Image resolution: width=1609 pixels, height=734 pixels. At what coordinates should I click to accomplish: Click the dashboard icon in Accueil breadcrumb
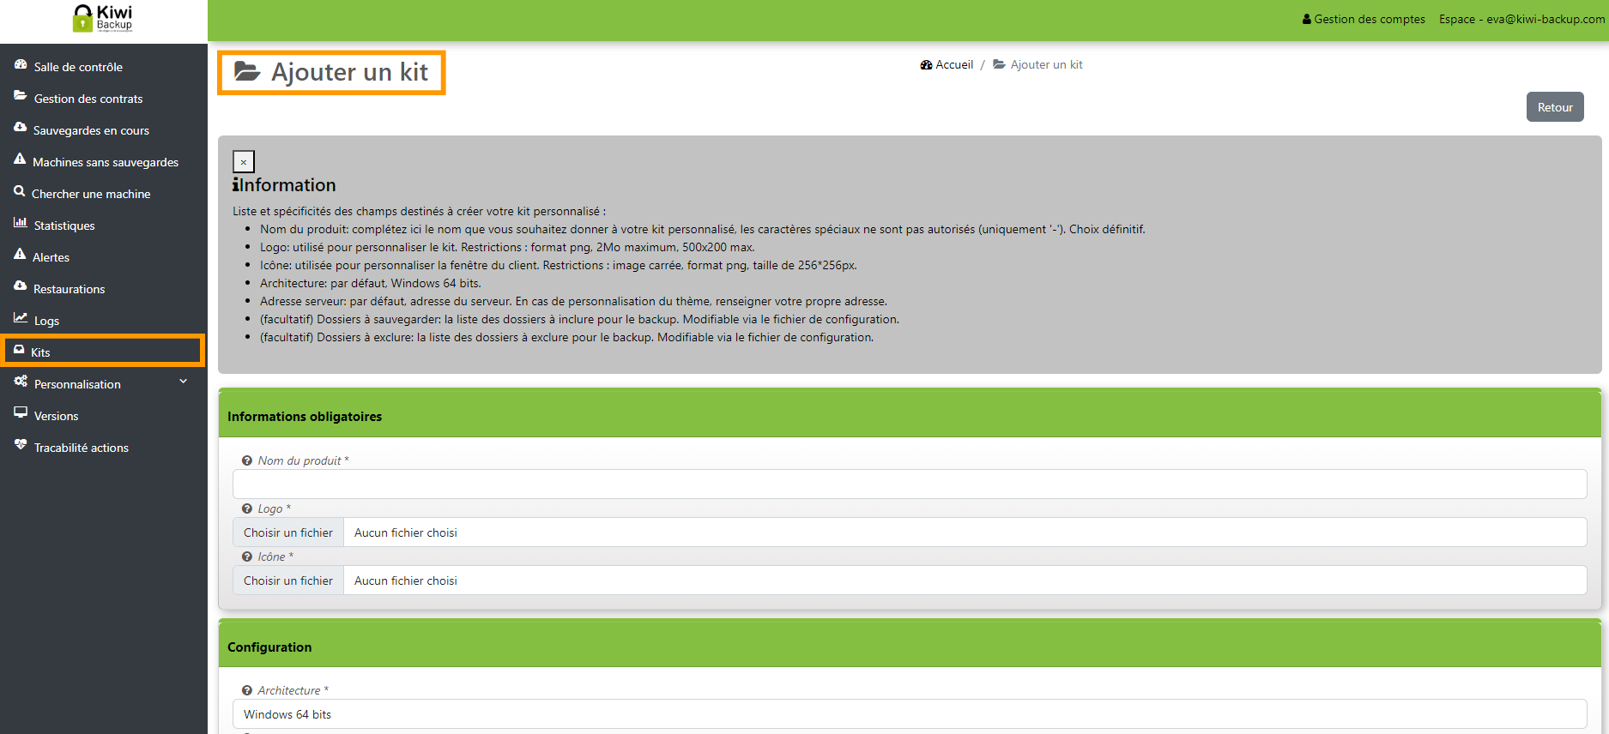(x=926, y=65)
